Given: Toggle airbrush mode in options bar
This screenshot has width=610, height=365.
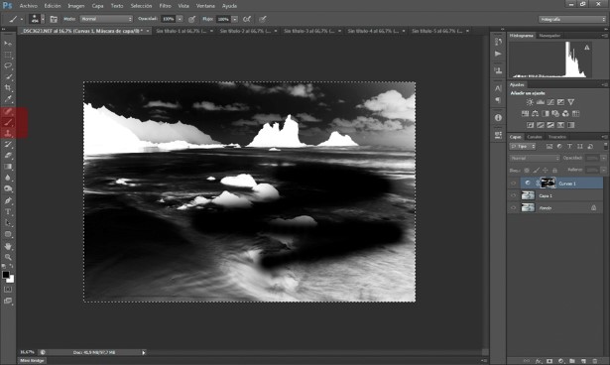Looking at the screenshot, I should tap(247, 19).
